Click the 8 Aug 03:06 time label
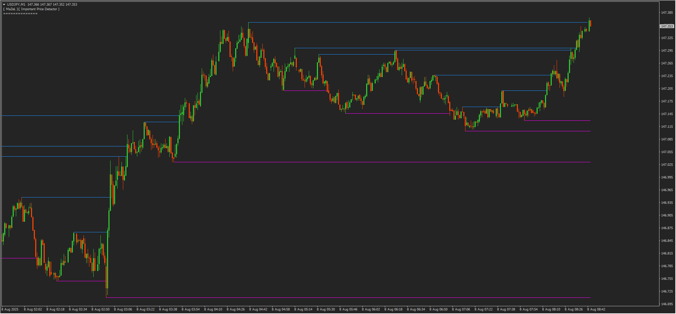676x314 pixels. 123,310
